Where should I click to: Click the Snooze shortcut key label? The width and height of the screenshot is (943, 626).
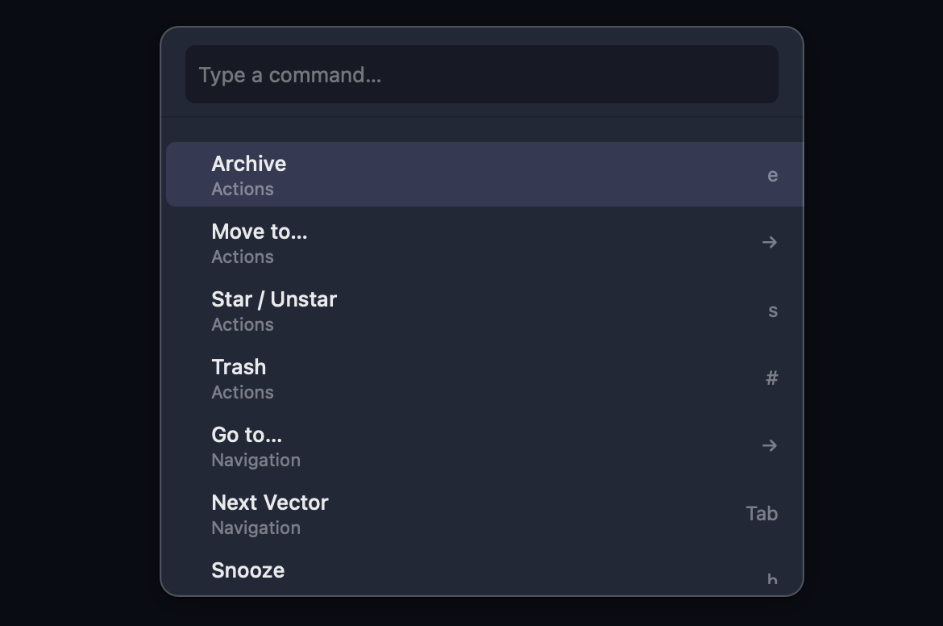(772, 579)
